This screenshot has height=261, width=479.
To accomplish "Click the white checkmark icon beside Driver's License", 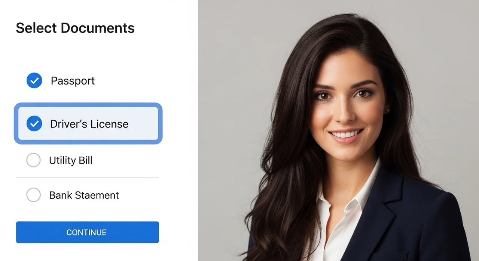I will point(34,123).
